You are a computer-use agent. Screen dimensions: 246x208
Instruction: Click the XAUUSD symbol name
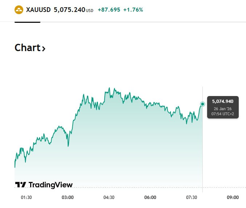pyautogui.click(x=38, y=10)
